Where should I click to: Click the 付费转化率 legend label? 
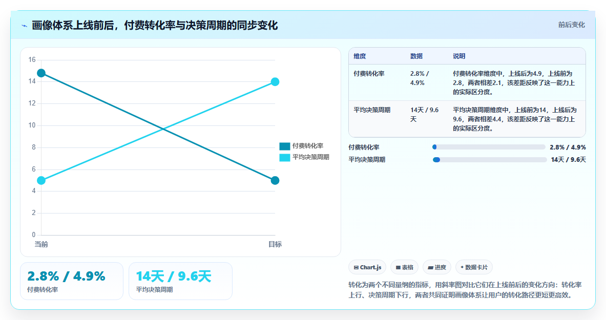(308, 146)
